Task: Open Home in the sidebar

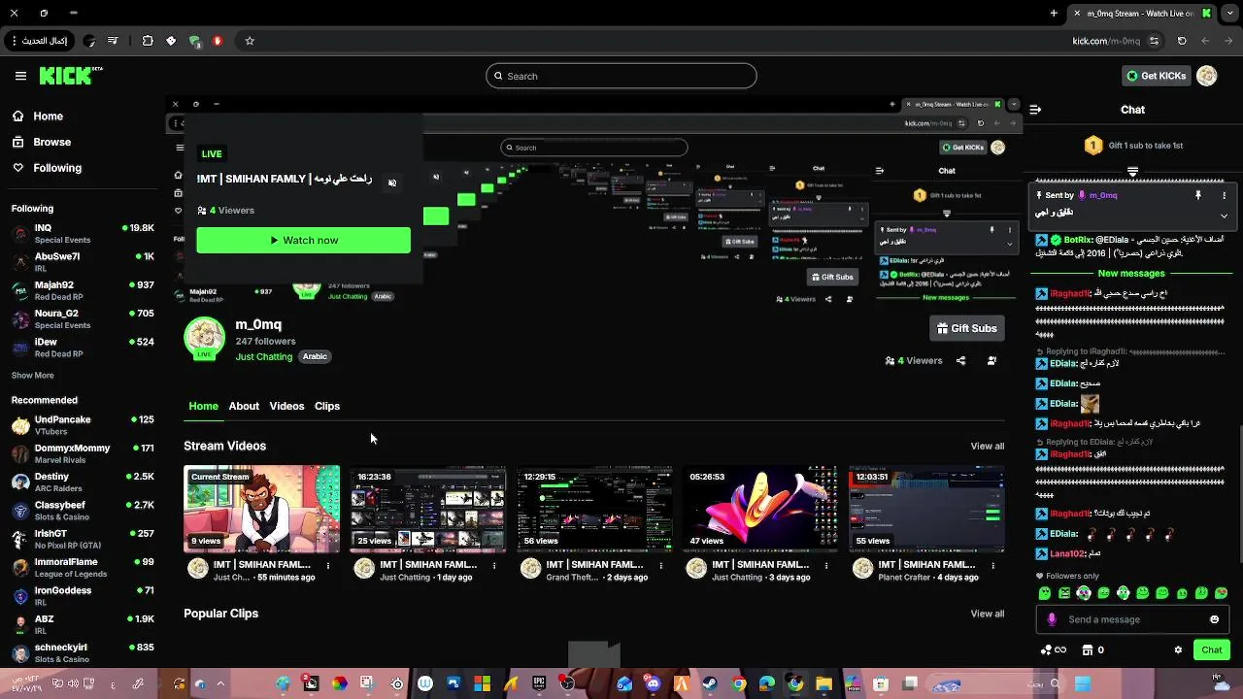Action: [x=37, y=116]
